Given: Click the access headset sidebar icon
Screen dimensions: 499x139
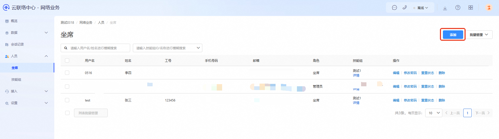Looking at the screenshot, I should click(7, 91).
